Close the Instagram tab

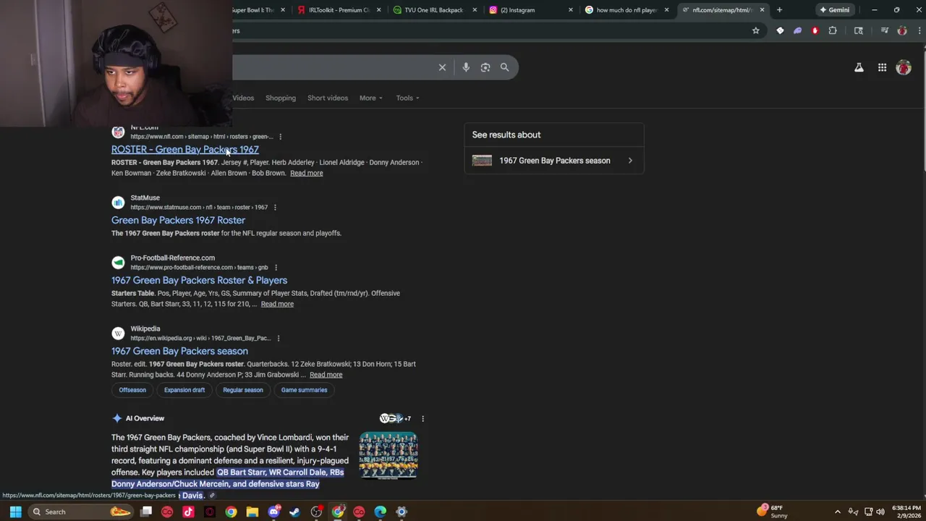pyautogui.click(x=571, y=10)
